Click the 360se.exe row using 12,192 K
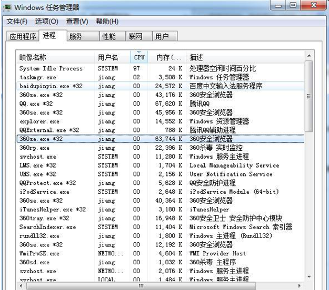 (161, 245)
